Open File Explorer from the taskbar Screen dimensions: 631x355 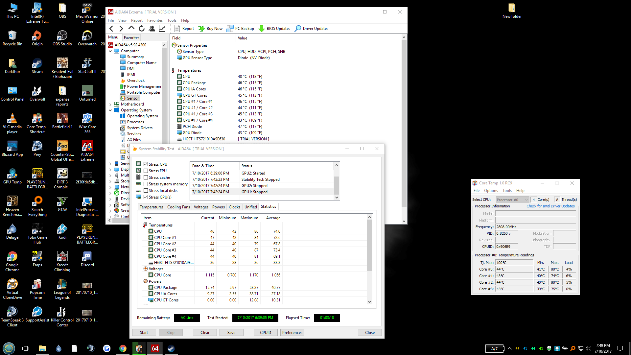point(42,348)
